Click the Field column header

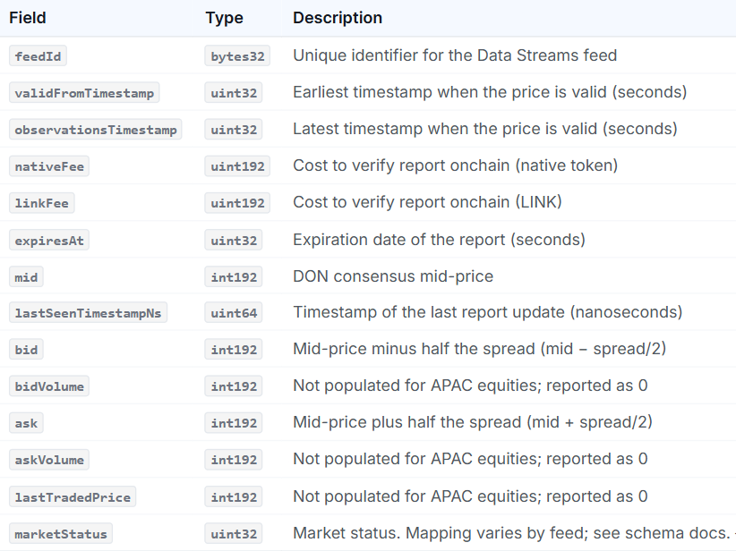pos(28,18)
